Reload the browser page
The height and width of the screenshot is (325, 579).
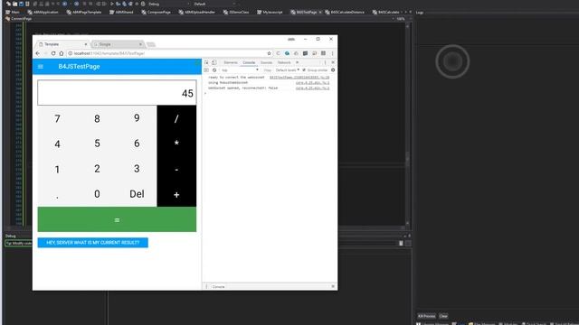coord(53,53)
